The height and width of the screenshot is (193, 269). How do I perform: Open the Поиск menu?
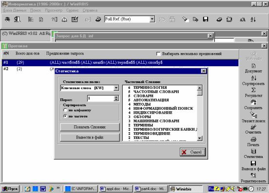[x=36, y=10]
